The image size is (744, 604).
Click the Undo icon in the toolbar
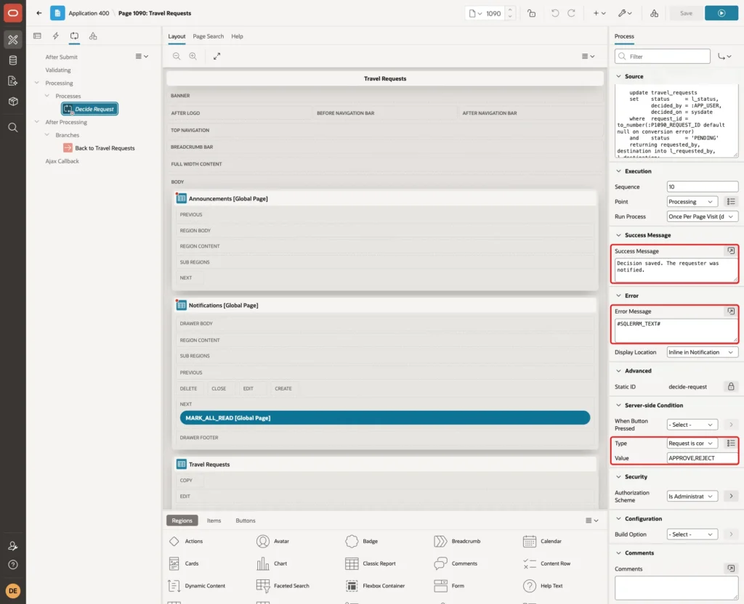[554, 13]
